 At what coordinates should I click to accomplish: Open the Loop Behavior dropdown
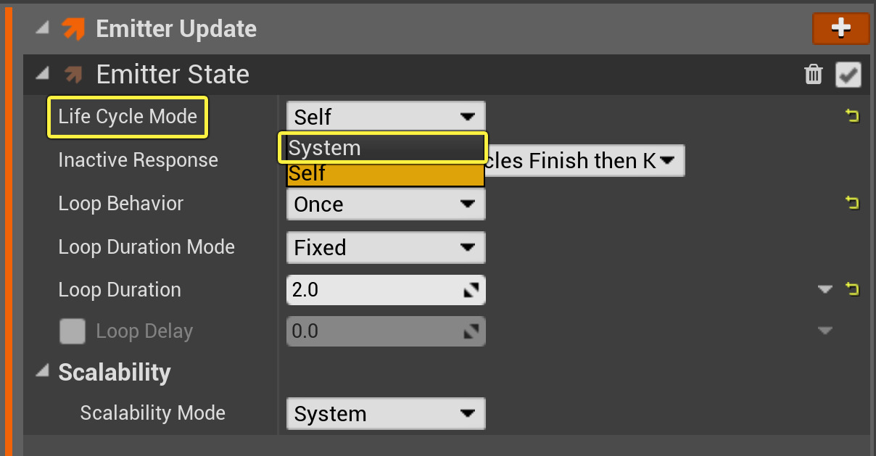(385, 204)
